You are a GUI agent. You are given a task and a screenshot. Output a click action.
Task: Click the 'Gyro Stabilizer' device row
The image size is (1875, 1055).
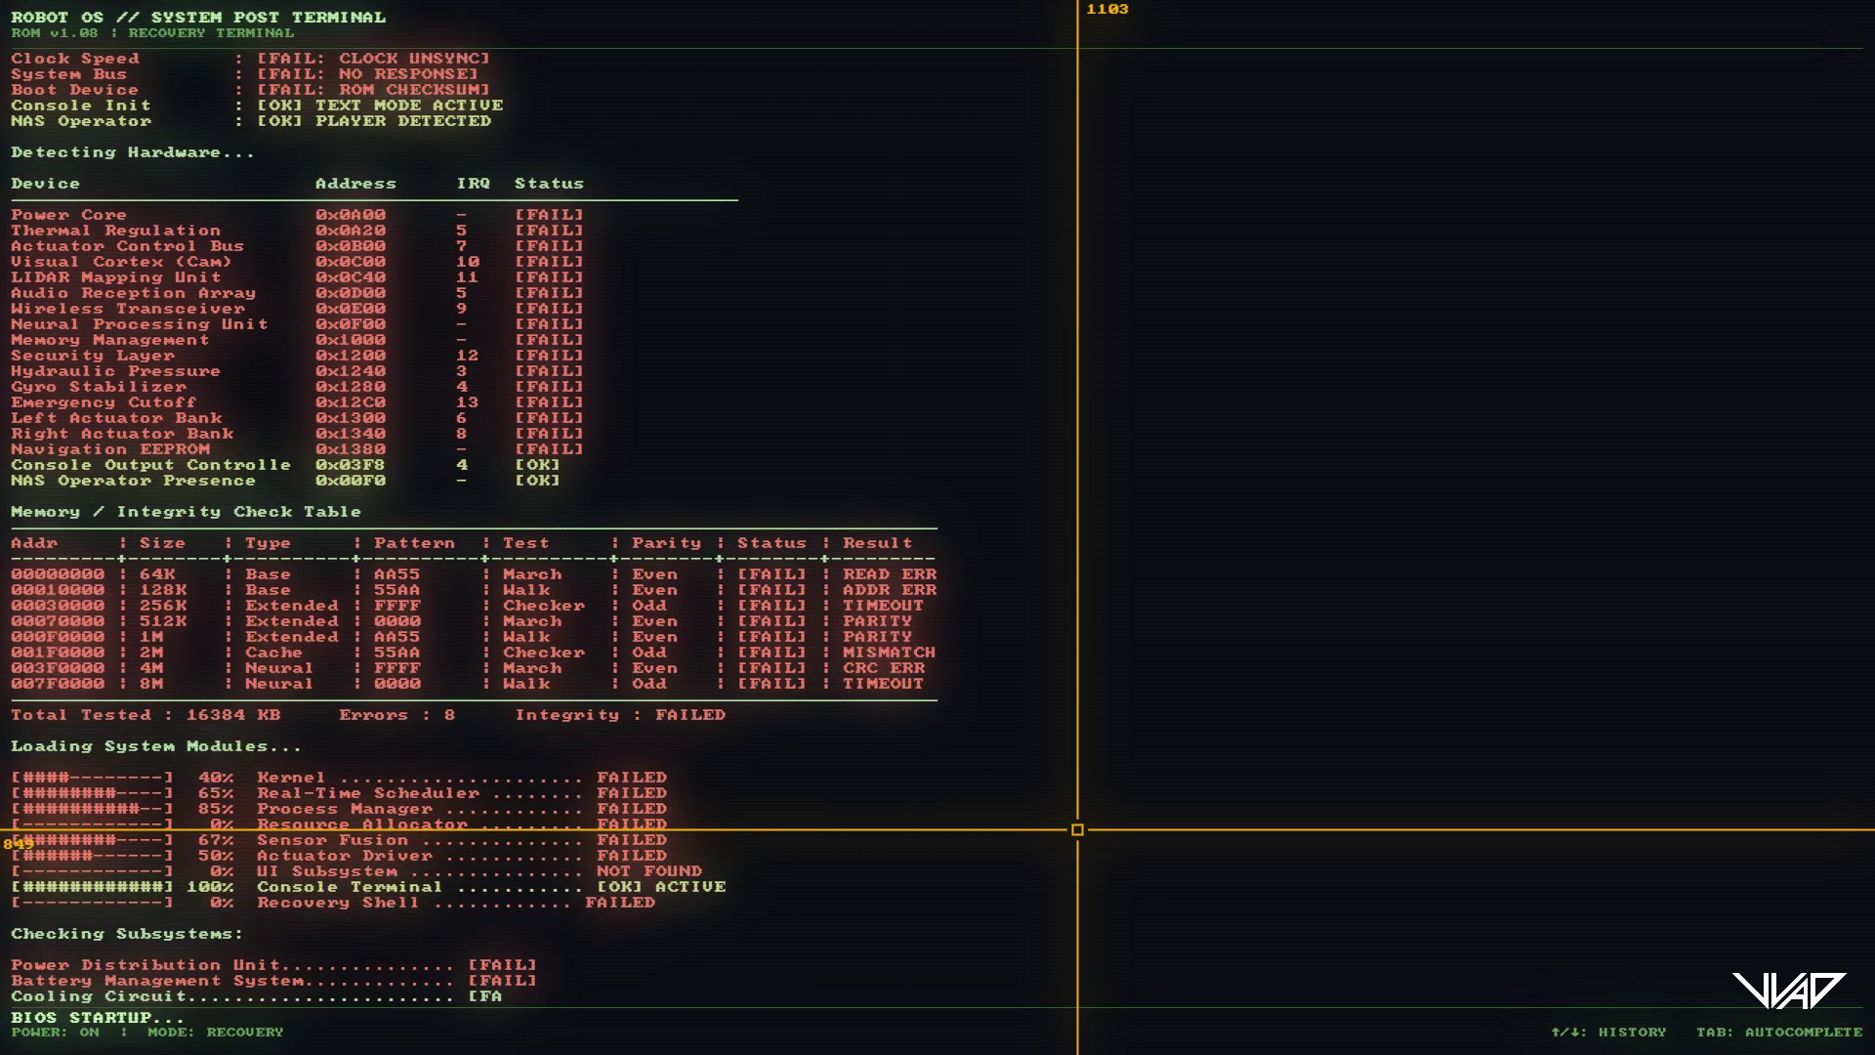pos(298,387)
